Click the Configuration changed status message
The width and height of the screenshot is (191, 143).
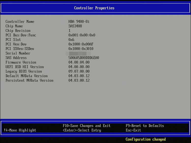tap(146, 139)
